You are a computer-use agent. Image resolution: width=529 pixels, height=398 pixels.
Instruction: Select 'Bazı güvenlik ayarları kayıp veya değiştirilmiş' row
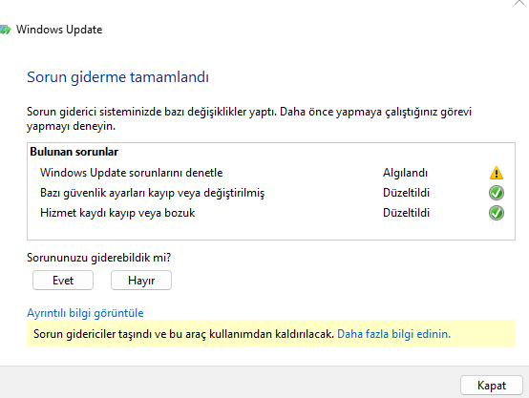(271, 193)
